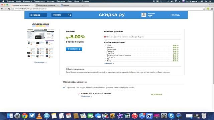
Task: Open the Окно menu
Action: [x=70, y=1]
